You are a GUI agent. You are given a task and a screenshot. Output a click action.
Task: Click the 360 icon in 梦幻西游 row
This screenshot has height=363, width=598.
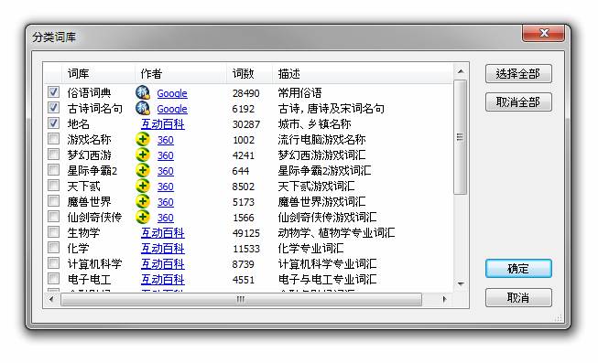pos(143,155)
